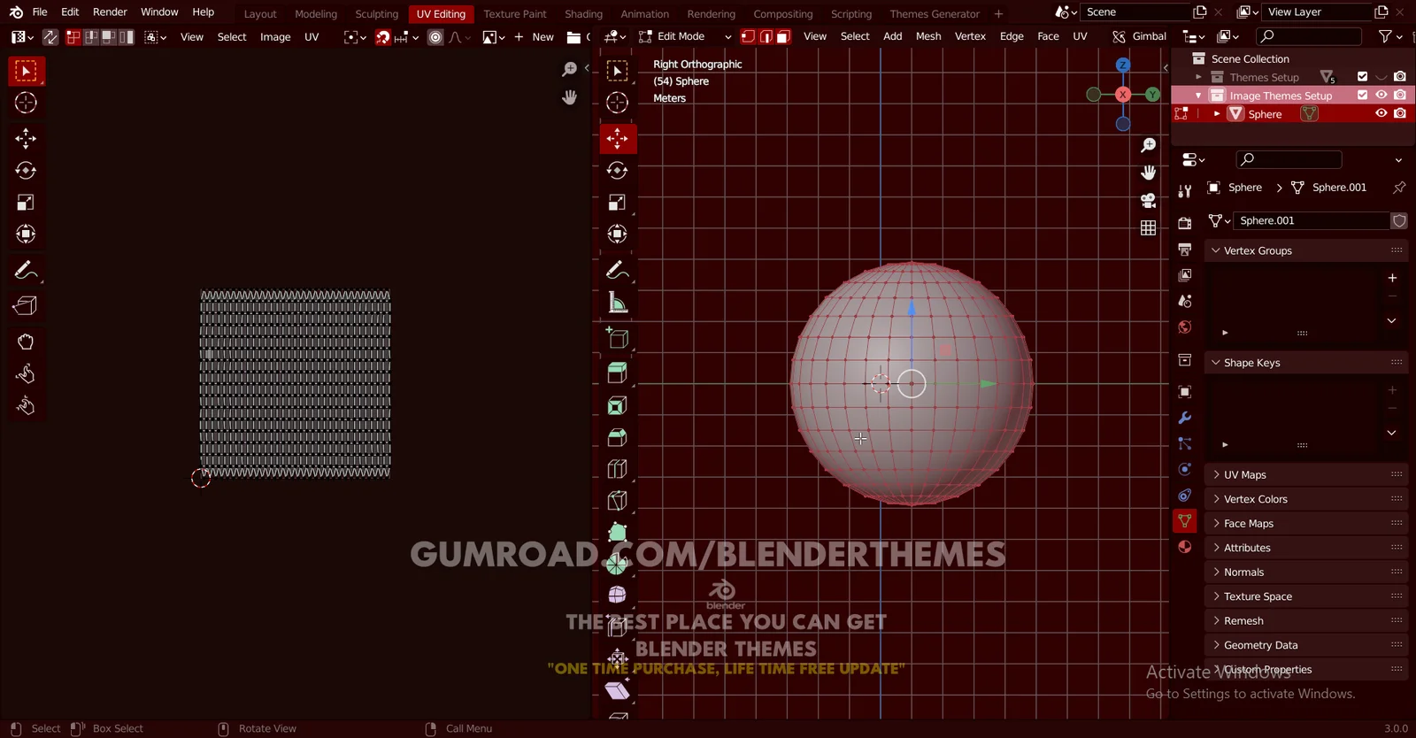Open the 3D viewport Mesh menu
The width and height of the screenshot is (1416, 738).
pos(928,36)
